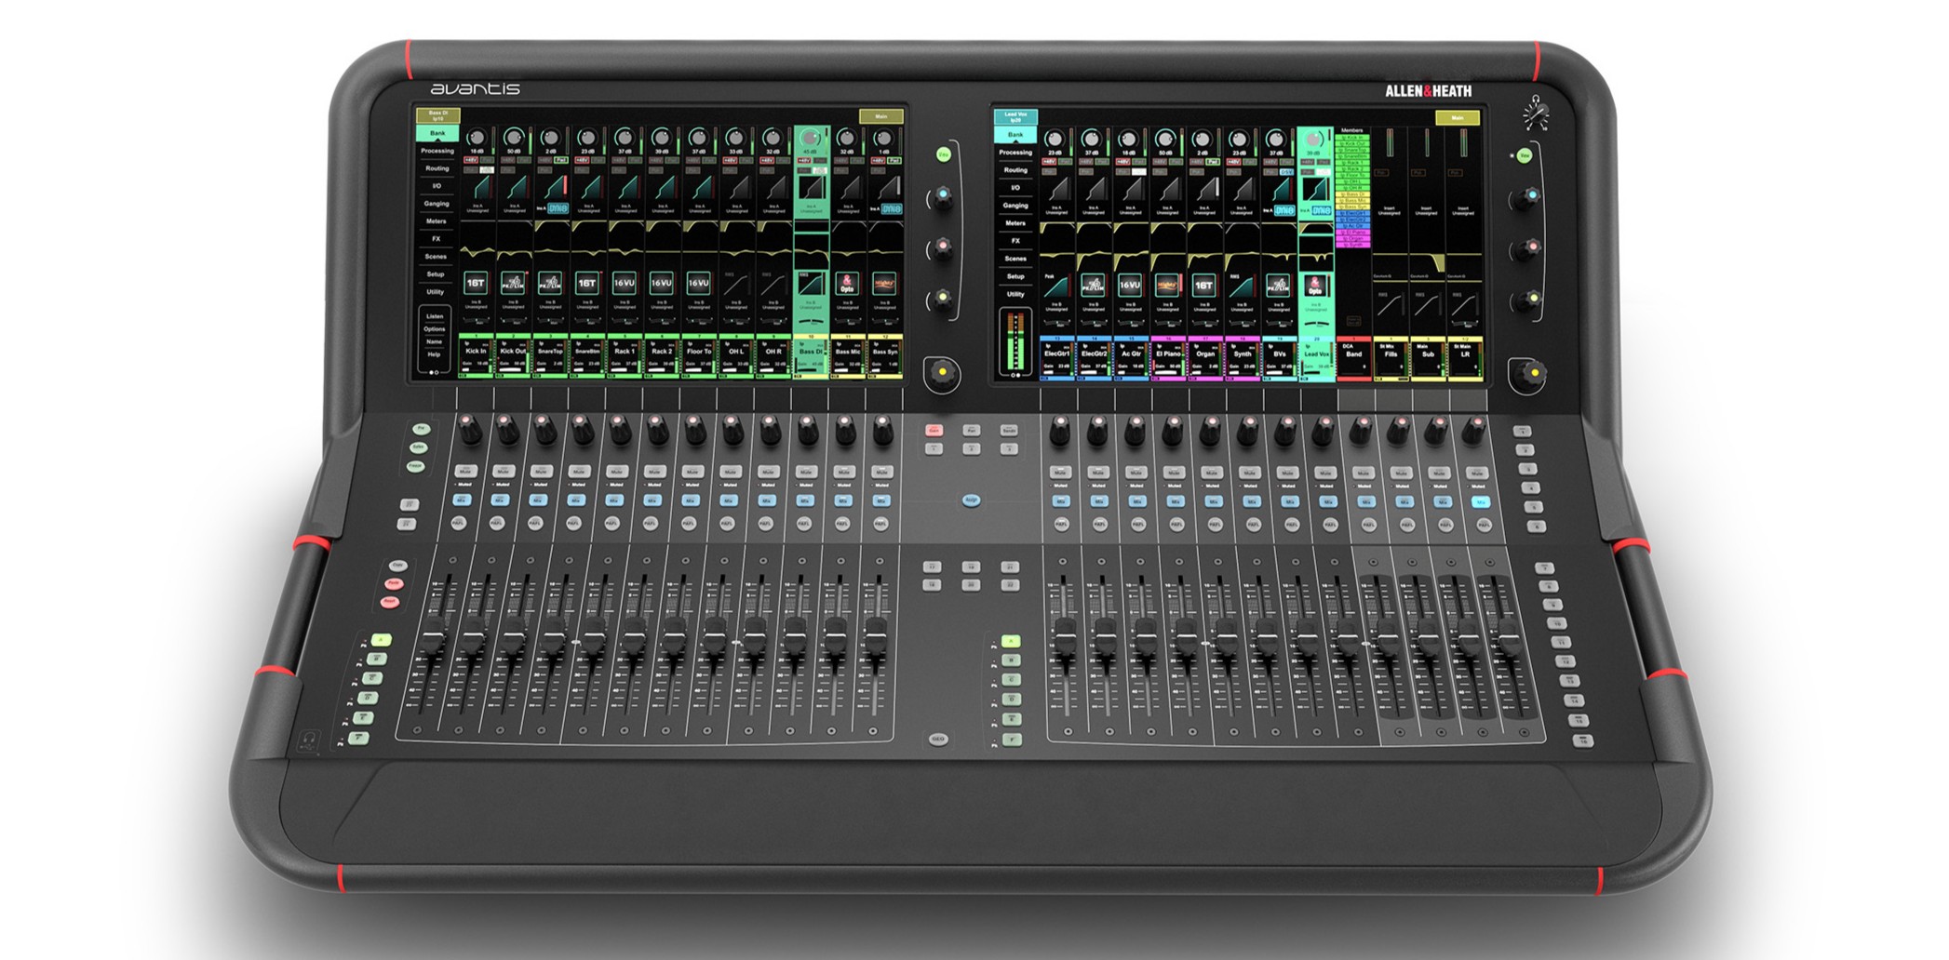
Task: Click the DYN8 insert on SnareTop channel
Action: click(x=557, y=209)
